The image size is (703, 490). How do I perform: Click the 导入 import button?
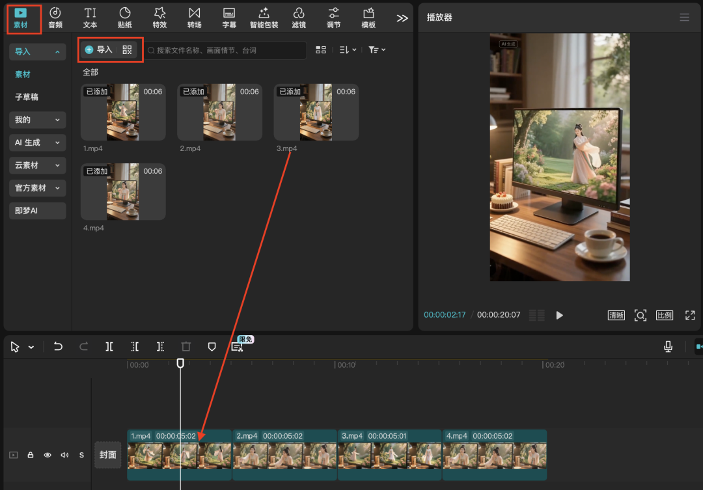pyautogui.click(x=99, y=49)
